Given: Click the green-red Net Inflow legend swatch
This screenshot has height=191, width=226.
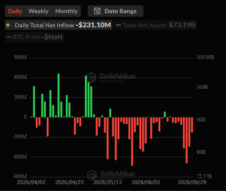Looking at the screenshot, I should [x=8, y=25].
